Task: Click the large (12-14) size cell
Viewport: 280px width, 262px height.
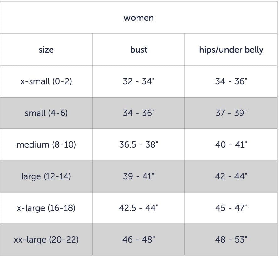Action: [46, 176]
